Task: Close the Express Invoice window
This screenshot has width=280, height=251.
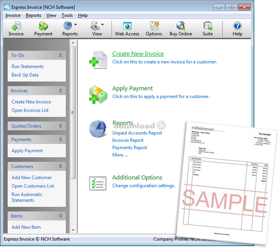Action: tap(245, 7)
